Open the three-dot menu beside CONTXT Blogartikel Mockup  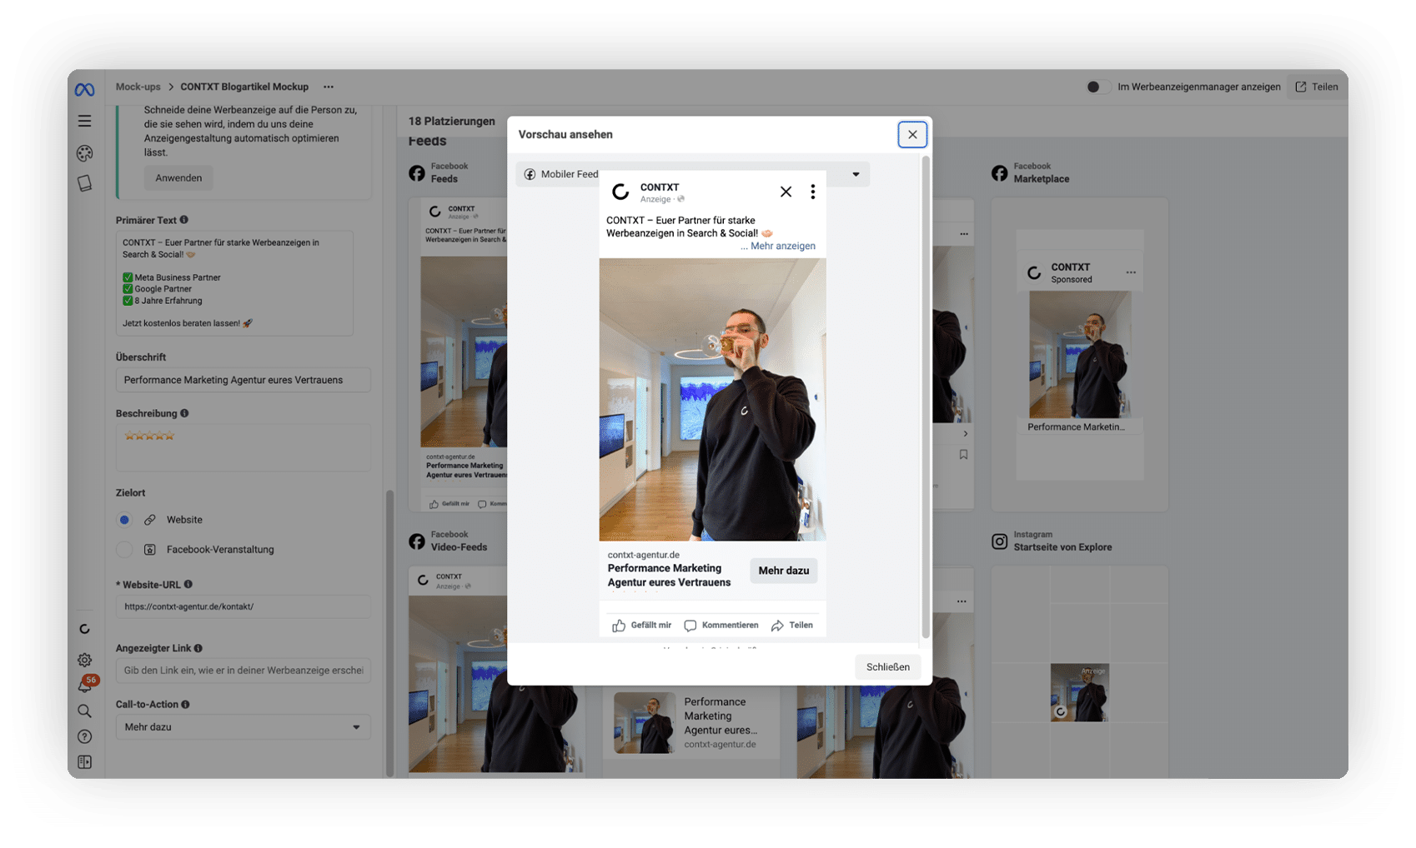point(329,87)
